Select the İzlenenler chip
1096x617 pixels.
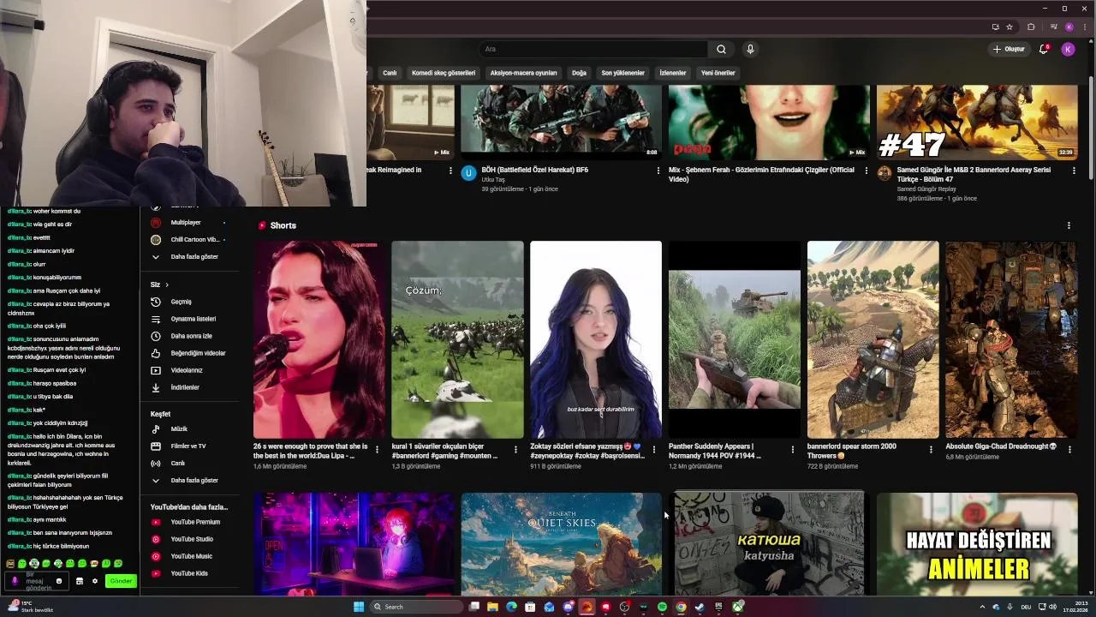(673, 73)
